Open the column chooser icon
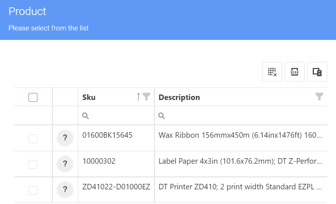 pos(317,72)
